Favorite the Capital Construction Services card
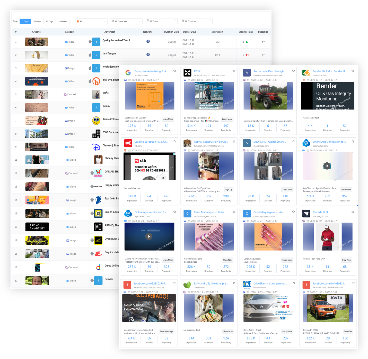Screen dimensions: 368x359 coord(234,141)
